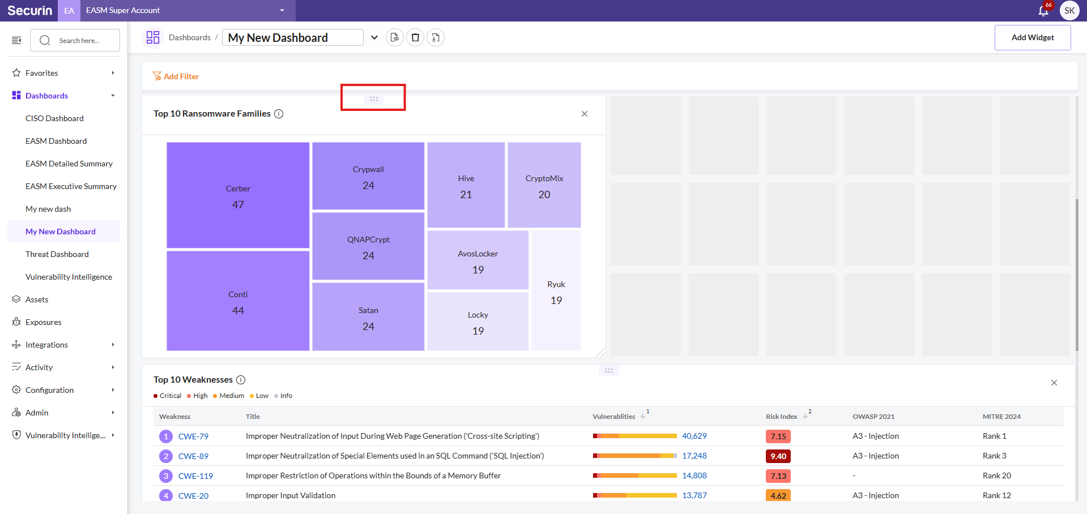Open Threat Dashboard from sidebar
Screen dimensions: 1087x514
pos(57,254)
